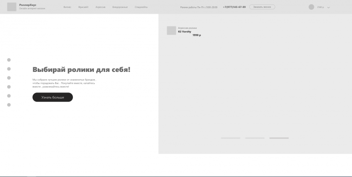Image resolution: width=352 pixels, height=177 pixels.
Task: Open the Внедорожные menu category
Action: [120, 7]
